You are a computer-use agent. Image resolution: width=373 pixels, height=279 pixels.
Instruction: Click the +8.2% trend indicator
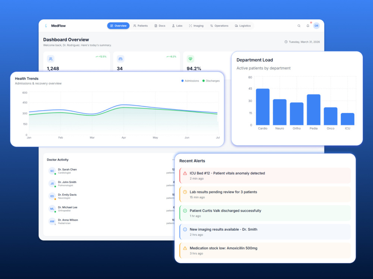(x=171, y=57)
